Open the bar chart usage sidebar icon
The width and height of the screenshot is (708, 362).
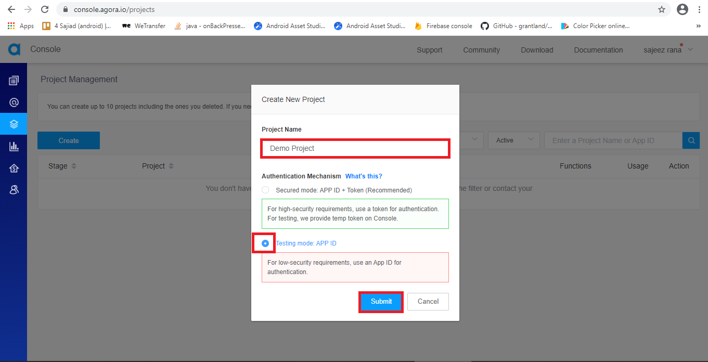(x=14, y=147)
